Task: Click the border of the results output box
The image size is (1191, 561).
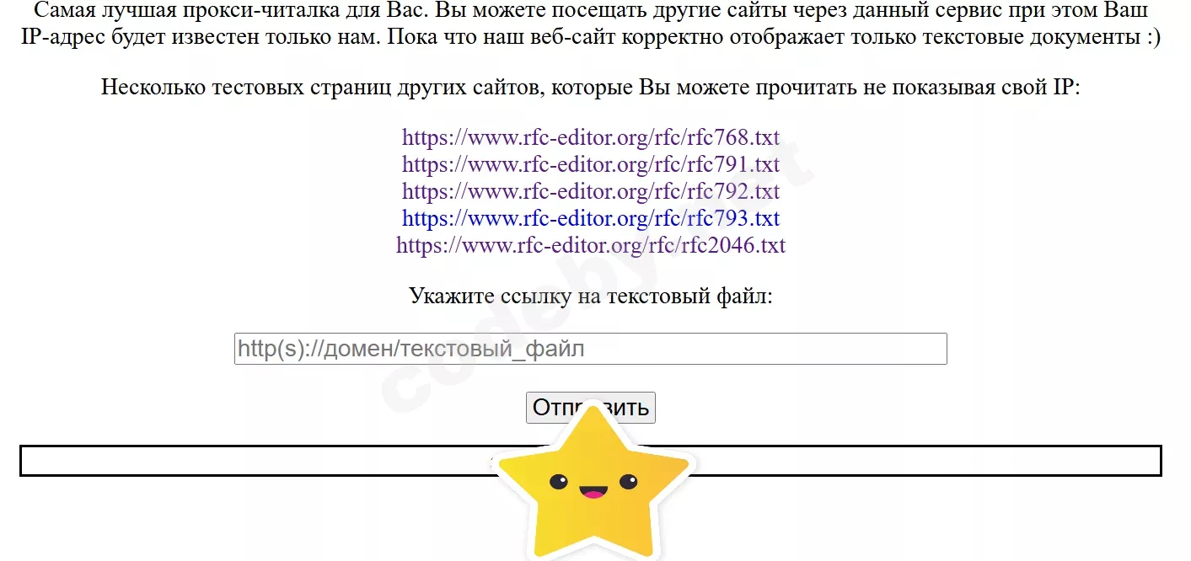Action: click(169, 445)
